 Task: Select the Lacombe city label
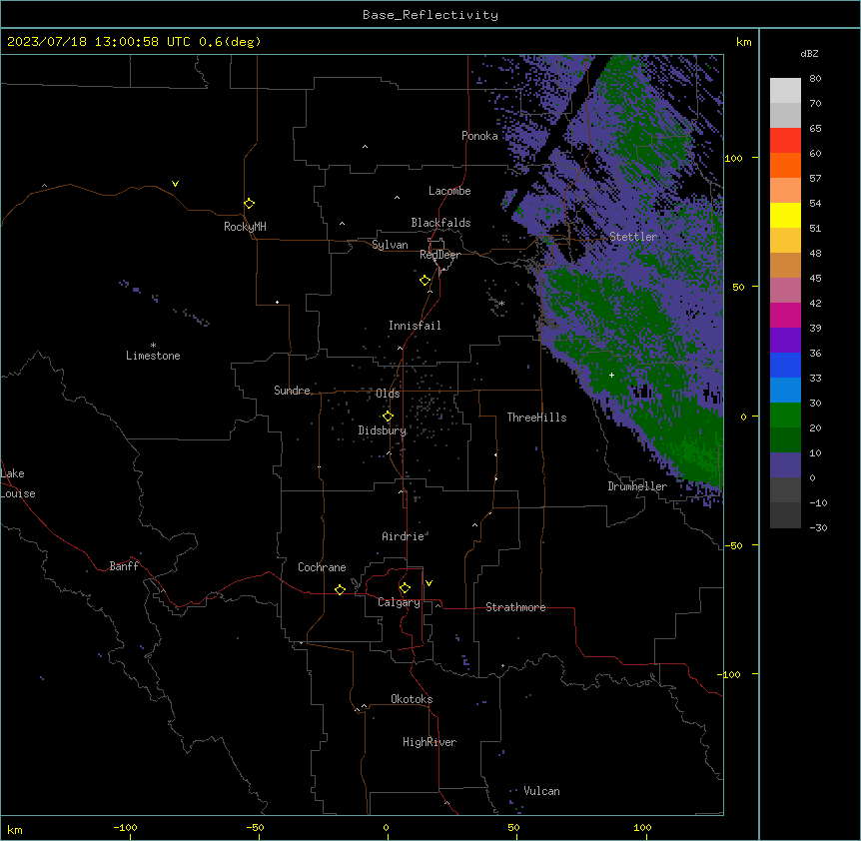coord(449,191)
